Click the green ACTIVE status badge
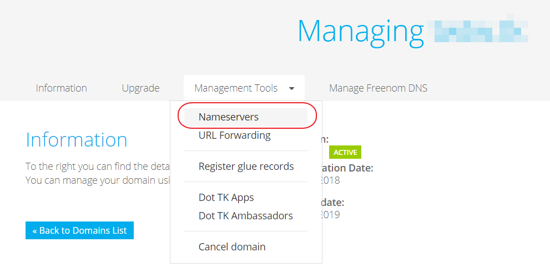The width and height of the screenshot is (550, 277). tap(345, 152)
